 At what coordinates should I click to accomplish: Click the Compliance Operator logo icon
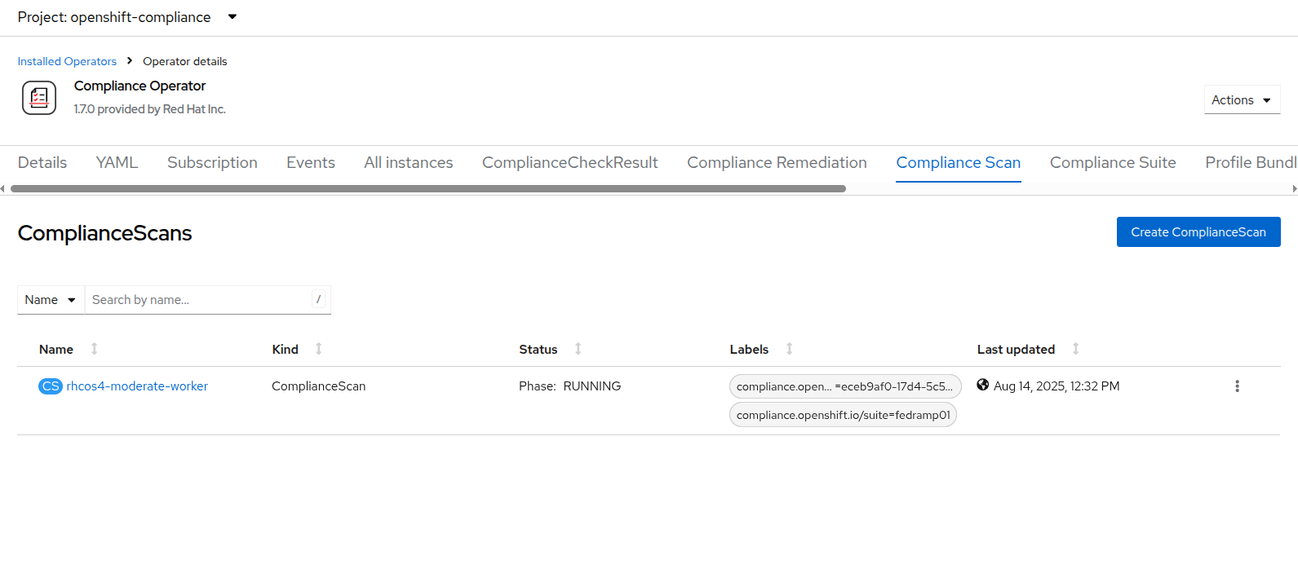click(x=39, y=98)
